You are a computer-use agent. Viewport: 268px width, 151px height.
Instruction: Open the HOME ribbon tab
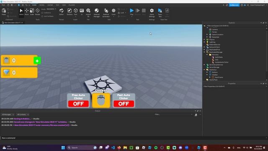pyautogui.click(x=34, y=5)
